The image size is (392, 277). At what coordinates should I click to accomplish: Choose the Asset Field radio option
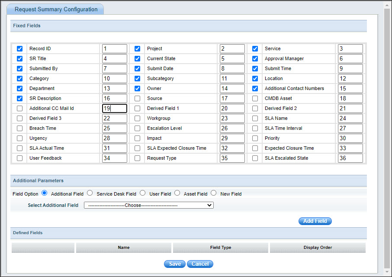pyautogui.click(x=177, y=193)
